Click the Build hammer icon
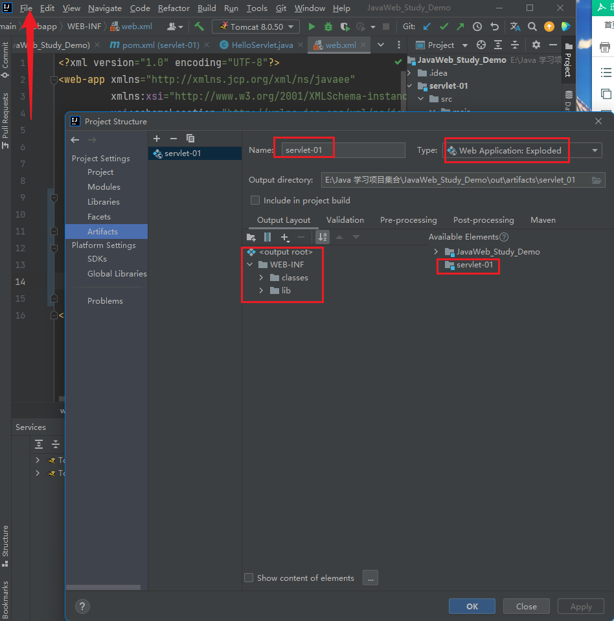 [x=199, y=27]
